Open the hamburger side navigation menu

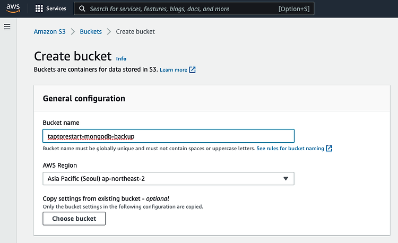tap(7, 27)
